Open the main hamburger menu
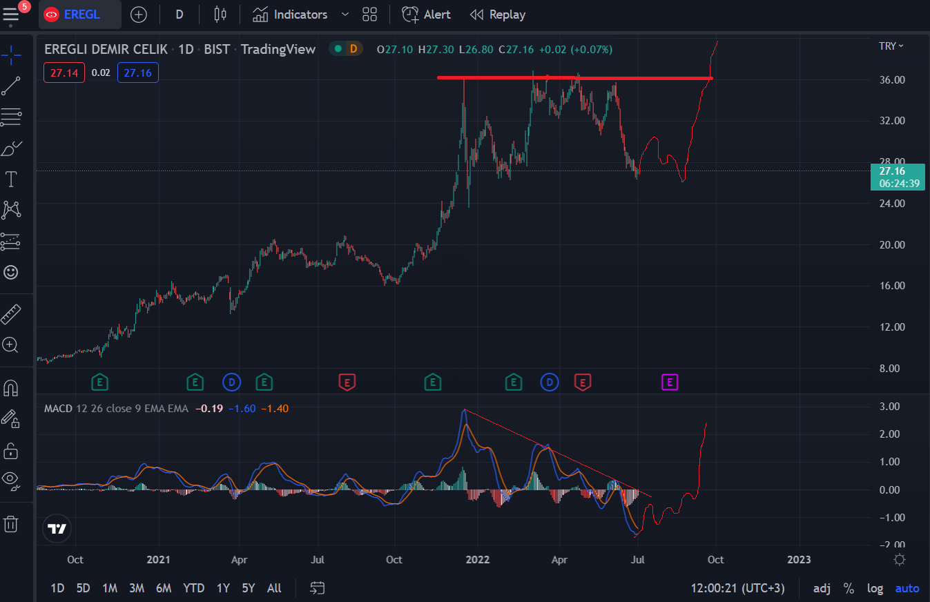This screenshot has height=602, width=930. click(11, 14)
